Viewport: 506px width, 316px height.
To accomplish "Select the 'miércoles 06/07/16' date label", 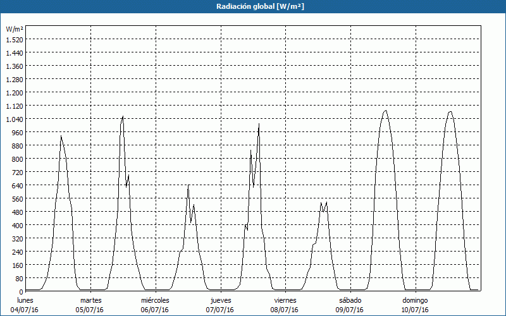I will 155,305.
